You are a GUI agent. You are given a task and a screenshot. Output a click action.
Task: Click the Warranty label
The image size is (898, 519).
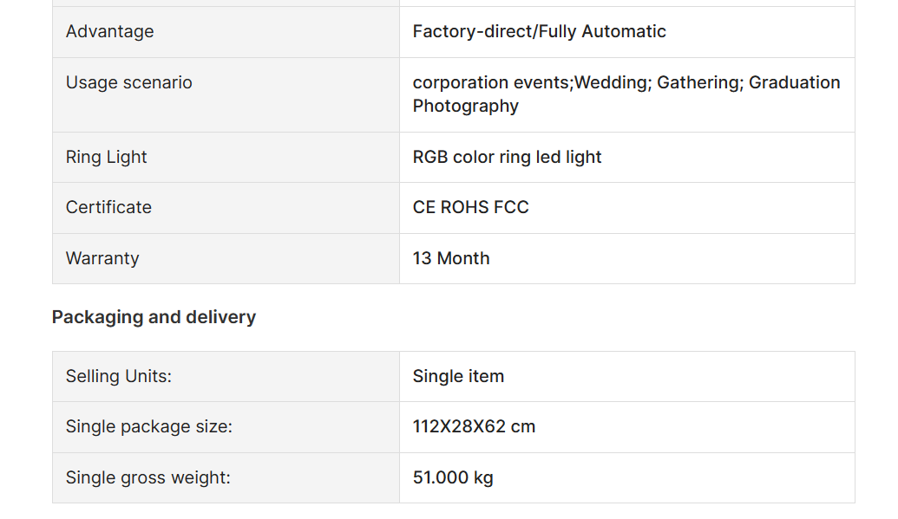[102, 259]
